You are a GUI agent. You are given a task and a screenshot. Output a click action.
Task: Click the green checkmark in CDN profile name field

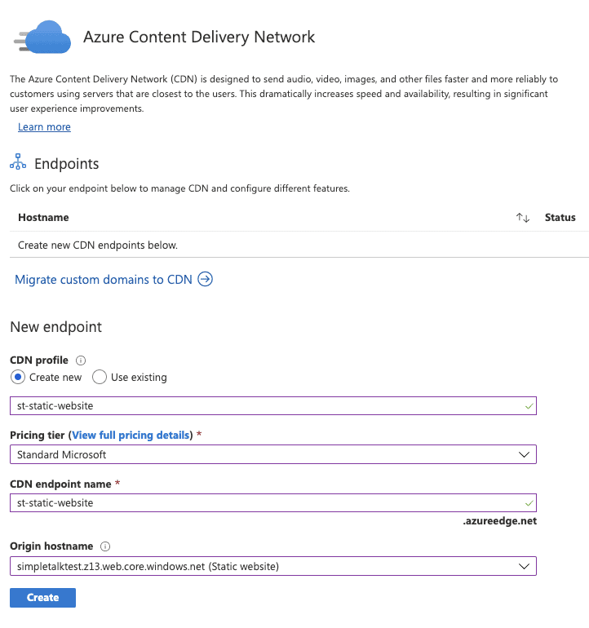pos(529,406)
